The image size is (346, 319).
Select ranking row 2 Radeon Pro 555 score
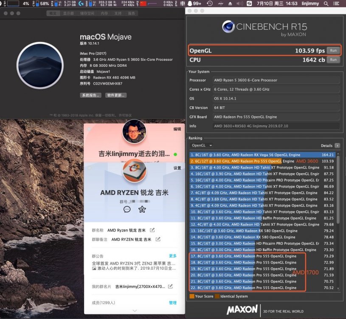click(262, 161)
